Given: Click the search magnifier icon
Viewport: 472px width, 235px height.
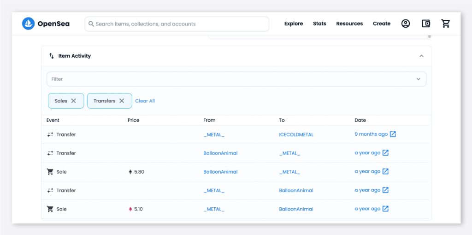Looking at the screenshot, I should [91, 24].
